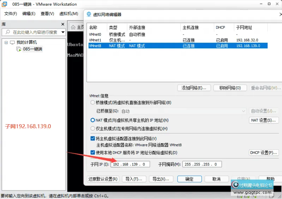Click the search magnifier icon in library
The height and width of the screenshot is (199, 282).
[x=8, y=32]
